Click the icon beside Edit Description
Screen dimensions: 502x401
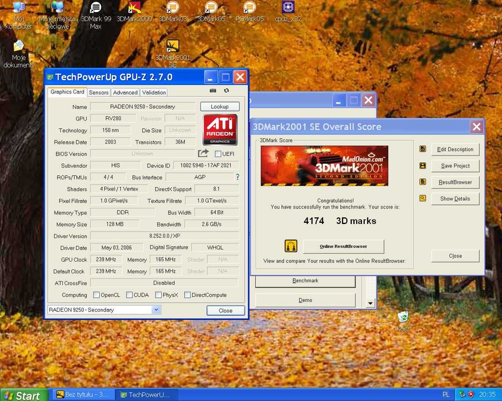pyautogui.click(x=423, y=149)
